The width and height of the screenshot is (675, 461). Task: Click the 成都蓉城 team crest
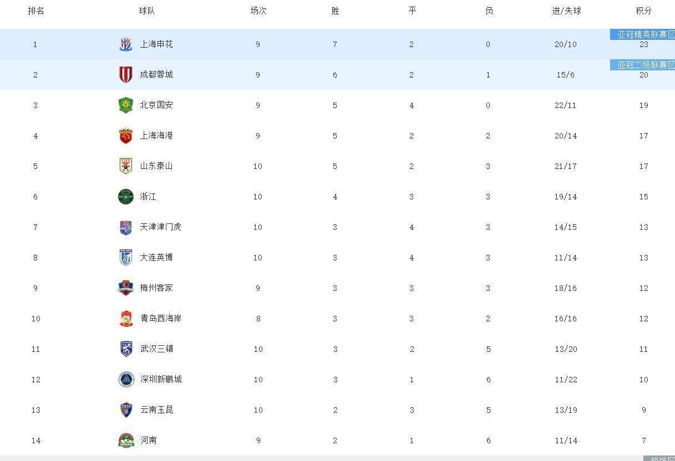pos(126,74)
